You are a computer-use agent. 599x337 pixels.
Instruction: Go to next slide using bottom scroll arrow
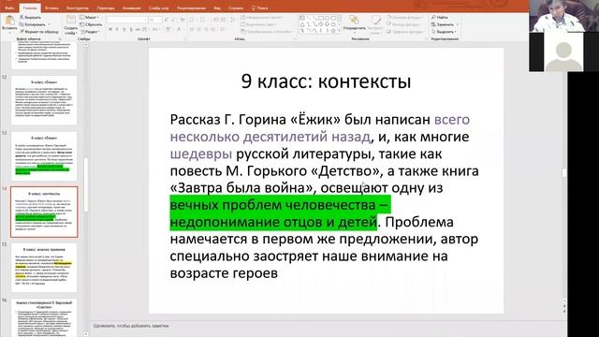564,311
